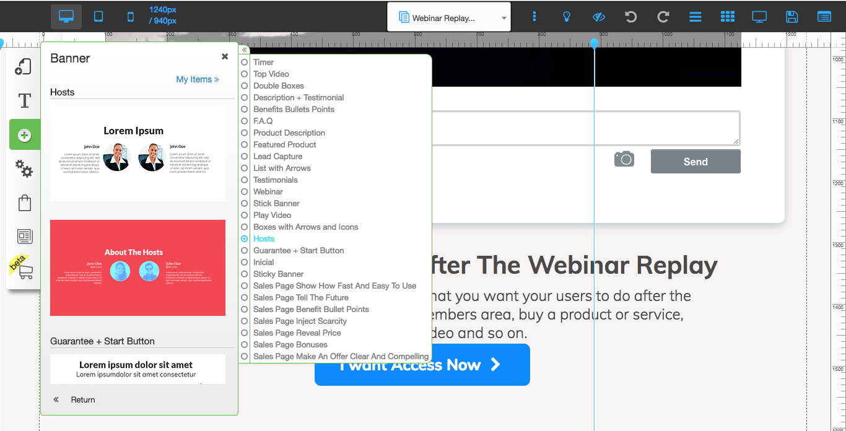Click the camera icon beside Send

[x=624, y=159]
